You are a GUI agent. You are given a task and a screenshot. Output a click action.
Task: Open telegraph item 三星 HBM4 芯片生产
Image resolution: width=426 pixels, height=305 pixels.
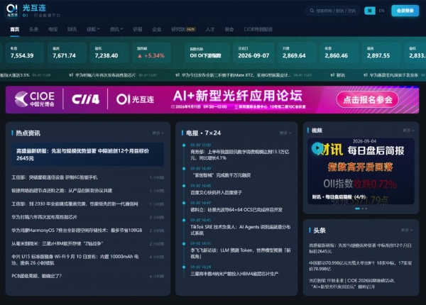tap(234, 274)
